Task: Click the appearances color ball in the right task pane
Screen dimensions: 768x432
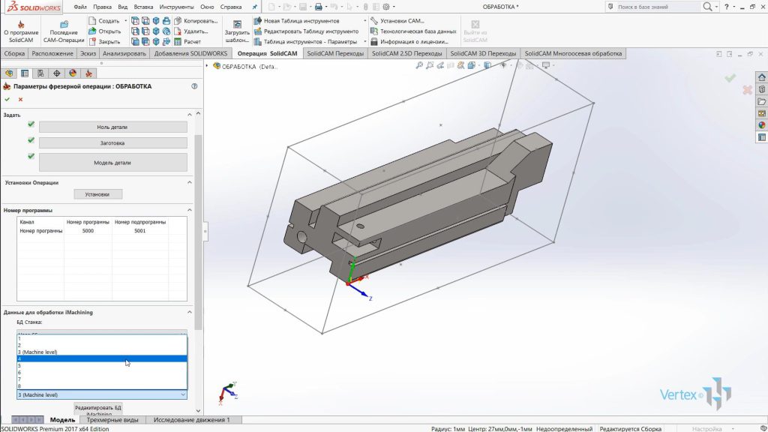Action: (x=762, y=125)
